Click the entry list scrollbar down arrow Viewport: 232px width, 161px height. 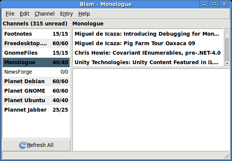point(227,64)
